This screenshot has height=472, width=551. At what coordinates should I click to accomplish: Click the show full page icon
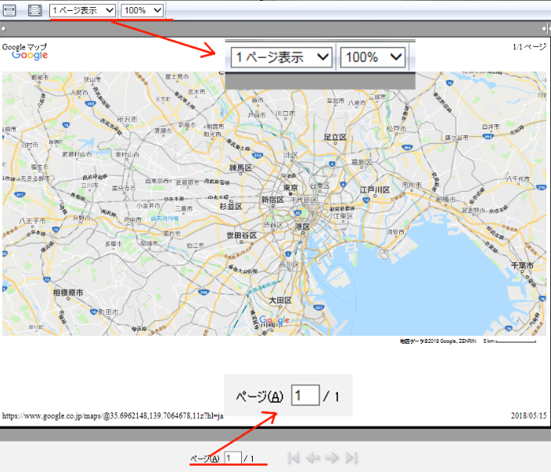34,10
